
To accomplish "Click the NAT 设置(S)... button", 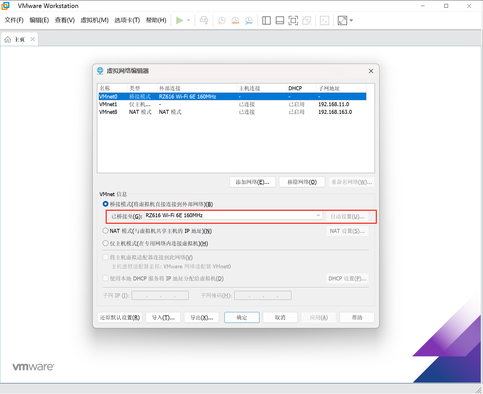I will click(347, 231).
